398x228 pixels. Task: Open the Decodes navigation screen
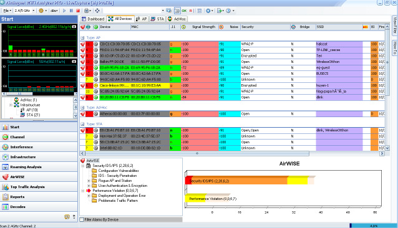39,207
